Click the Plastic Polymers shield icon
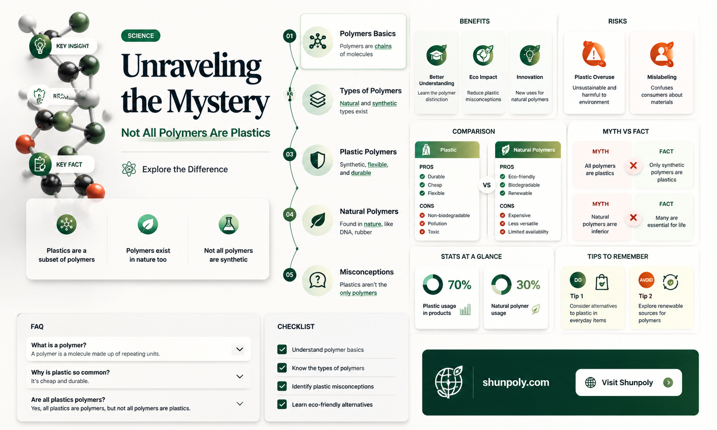 318,160
